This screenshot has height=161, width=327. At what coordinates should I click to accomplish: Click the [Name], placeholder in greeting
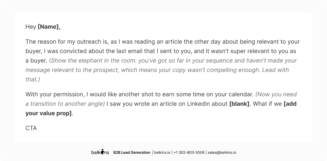pos(49,27)
